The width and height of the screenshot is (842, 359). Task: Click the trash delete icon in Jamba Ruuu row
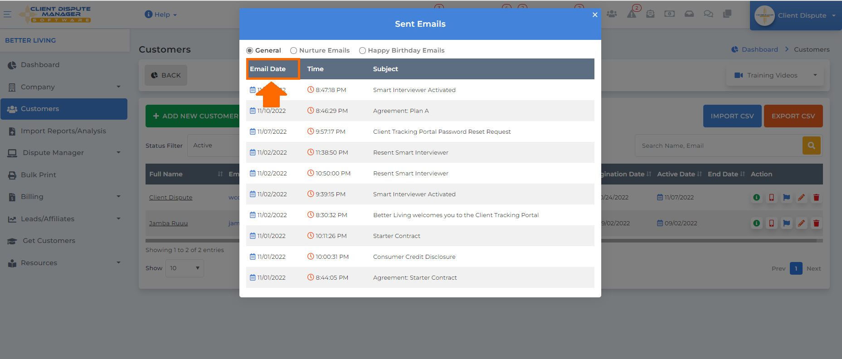(x=816, y=223)
